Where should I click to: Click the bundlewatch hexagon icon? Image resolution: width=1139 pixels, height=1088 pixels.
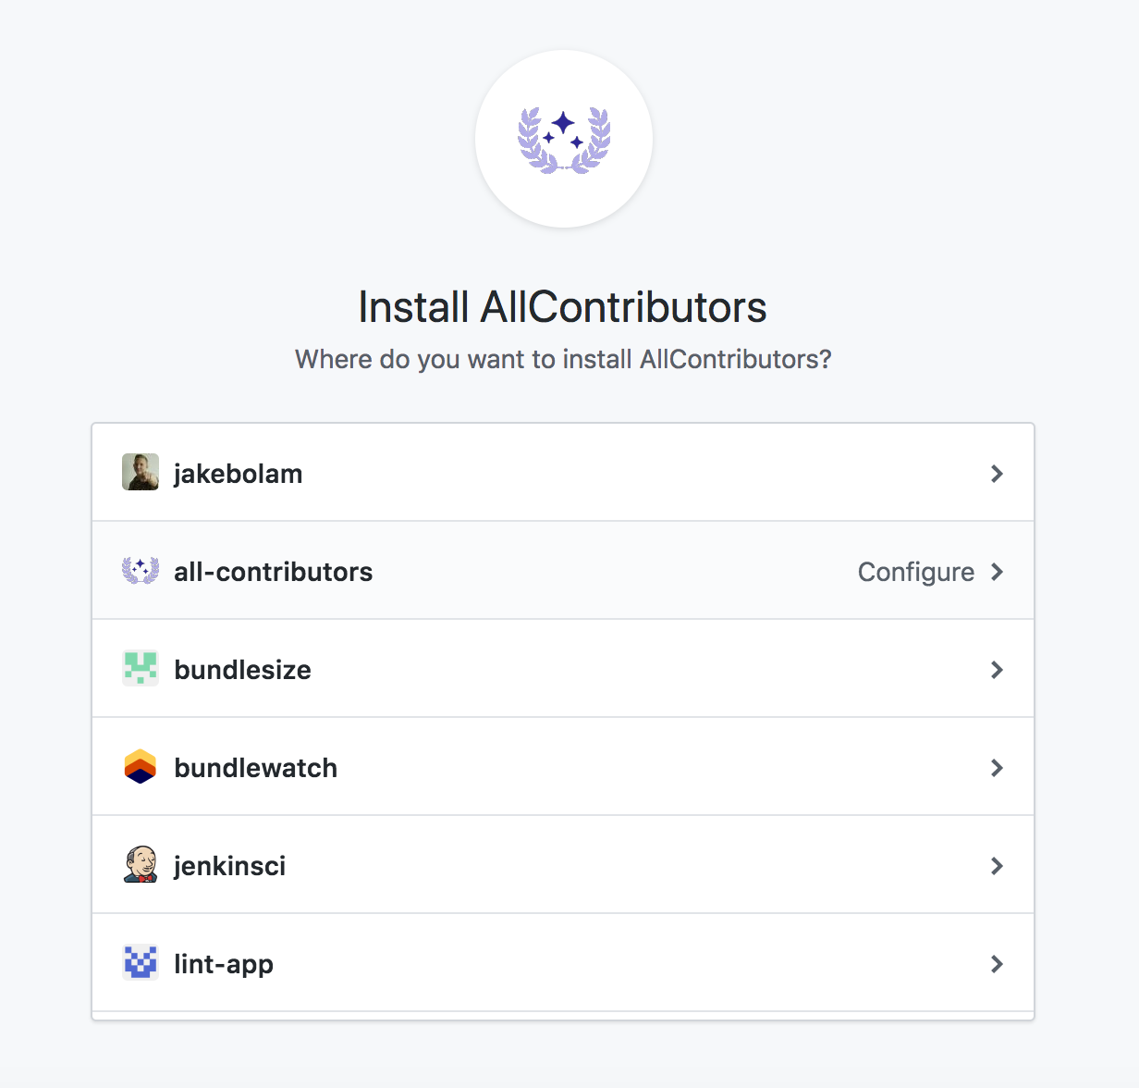141,766
